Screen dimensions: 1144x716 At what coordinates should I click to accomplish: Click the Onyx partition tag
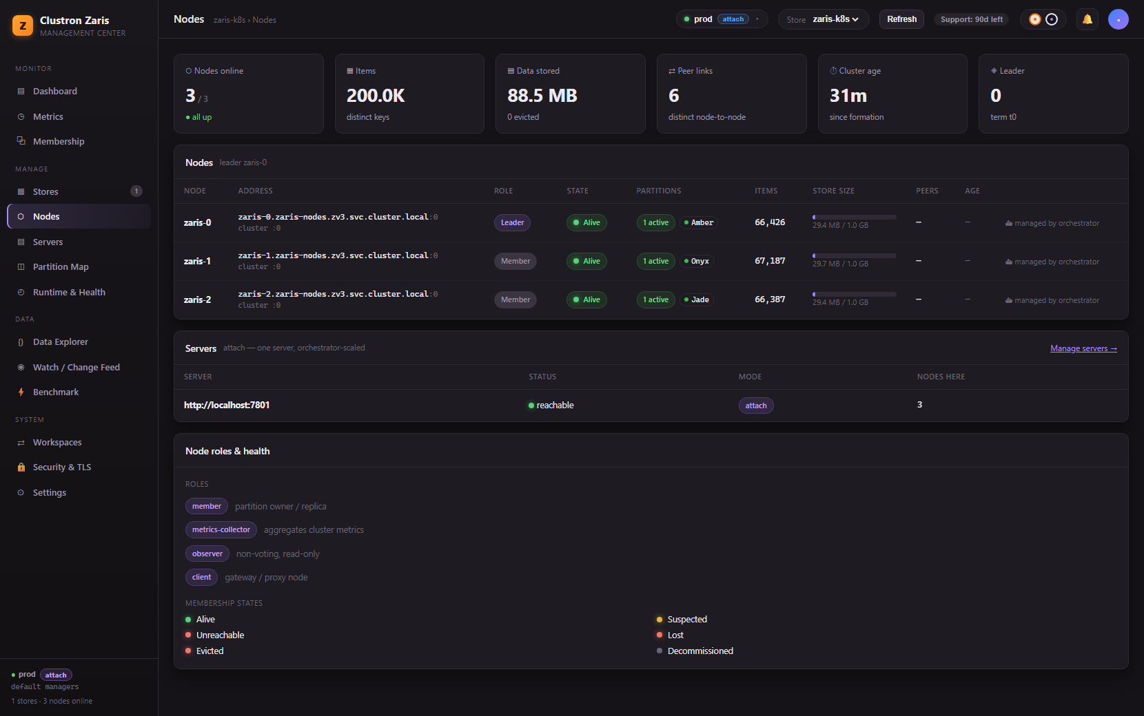coord(697,262)
